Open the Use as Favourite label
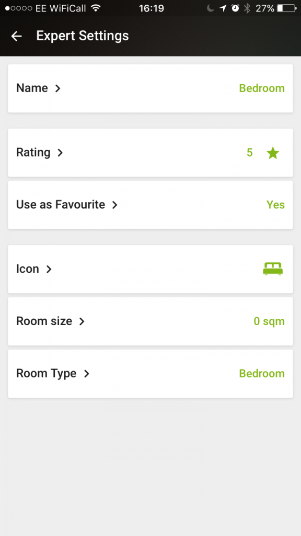 pos(61,205)
